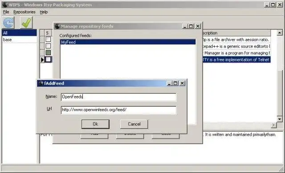This screenshot has width=285, height=173.
Task: Select the 'Manager is a program' row
Action: (236, 53)
